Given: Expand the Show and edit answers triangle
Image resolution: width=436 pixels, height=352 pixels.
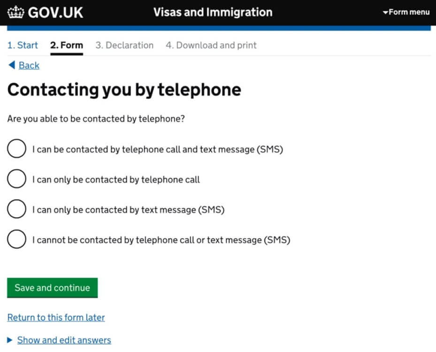Looking at the screenshot, I should coord(10,340).
